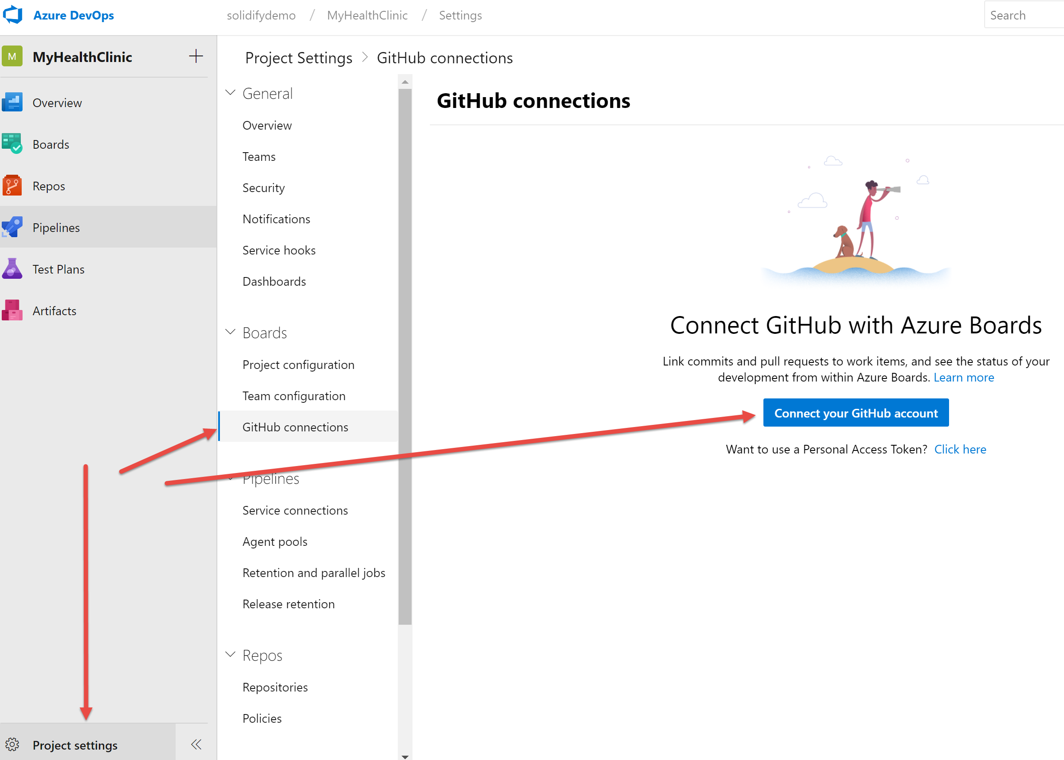Go to MyHealthClinic breadcrumb link
This screenshot has width=1064, height=760.
pyautogui.click(x=367, y=16)
